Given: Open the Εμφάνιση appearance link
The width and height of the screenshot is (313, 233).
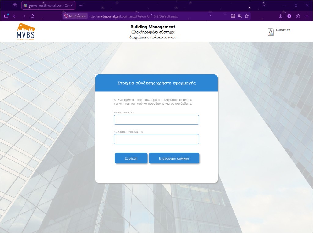Looking at the screenshot, I should coord(283,30).
